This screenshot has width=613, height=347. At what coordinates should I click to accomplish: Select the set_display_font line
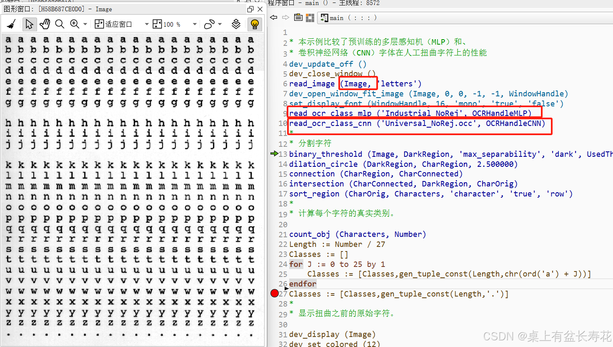(426, 103)
